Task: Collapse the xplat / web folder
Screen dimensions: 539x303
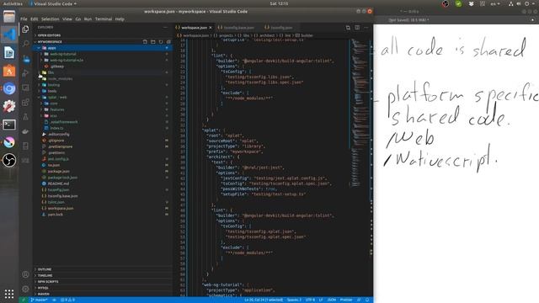Action: tap(103, 98)
